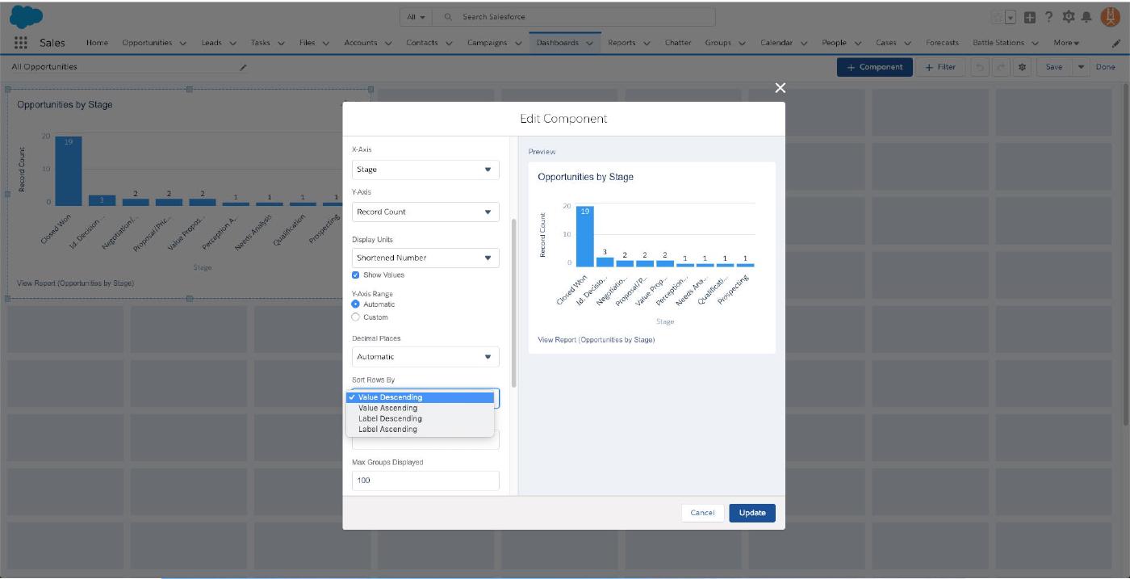The width and height of the screenshot is (1130, 579).
Task: Uncheck the Show Values checkbox
Action: tap(356, 275)
